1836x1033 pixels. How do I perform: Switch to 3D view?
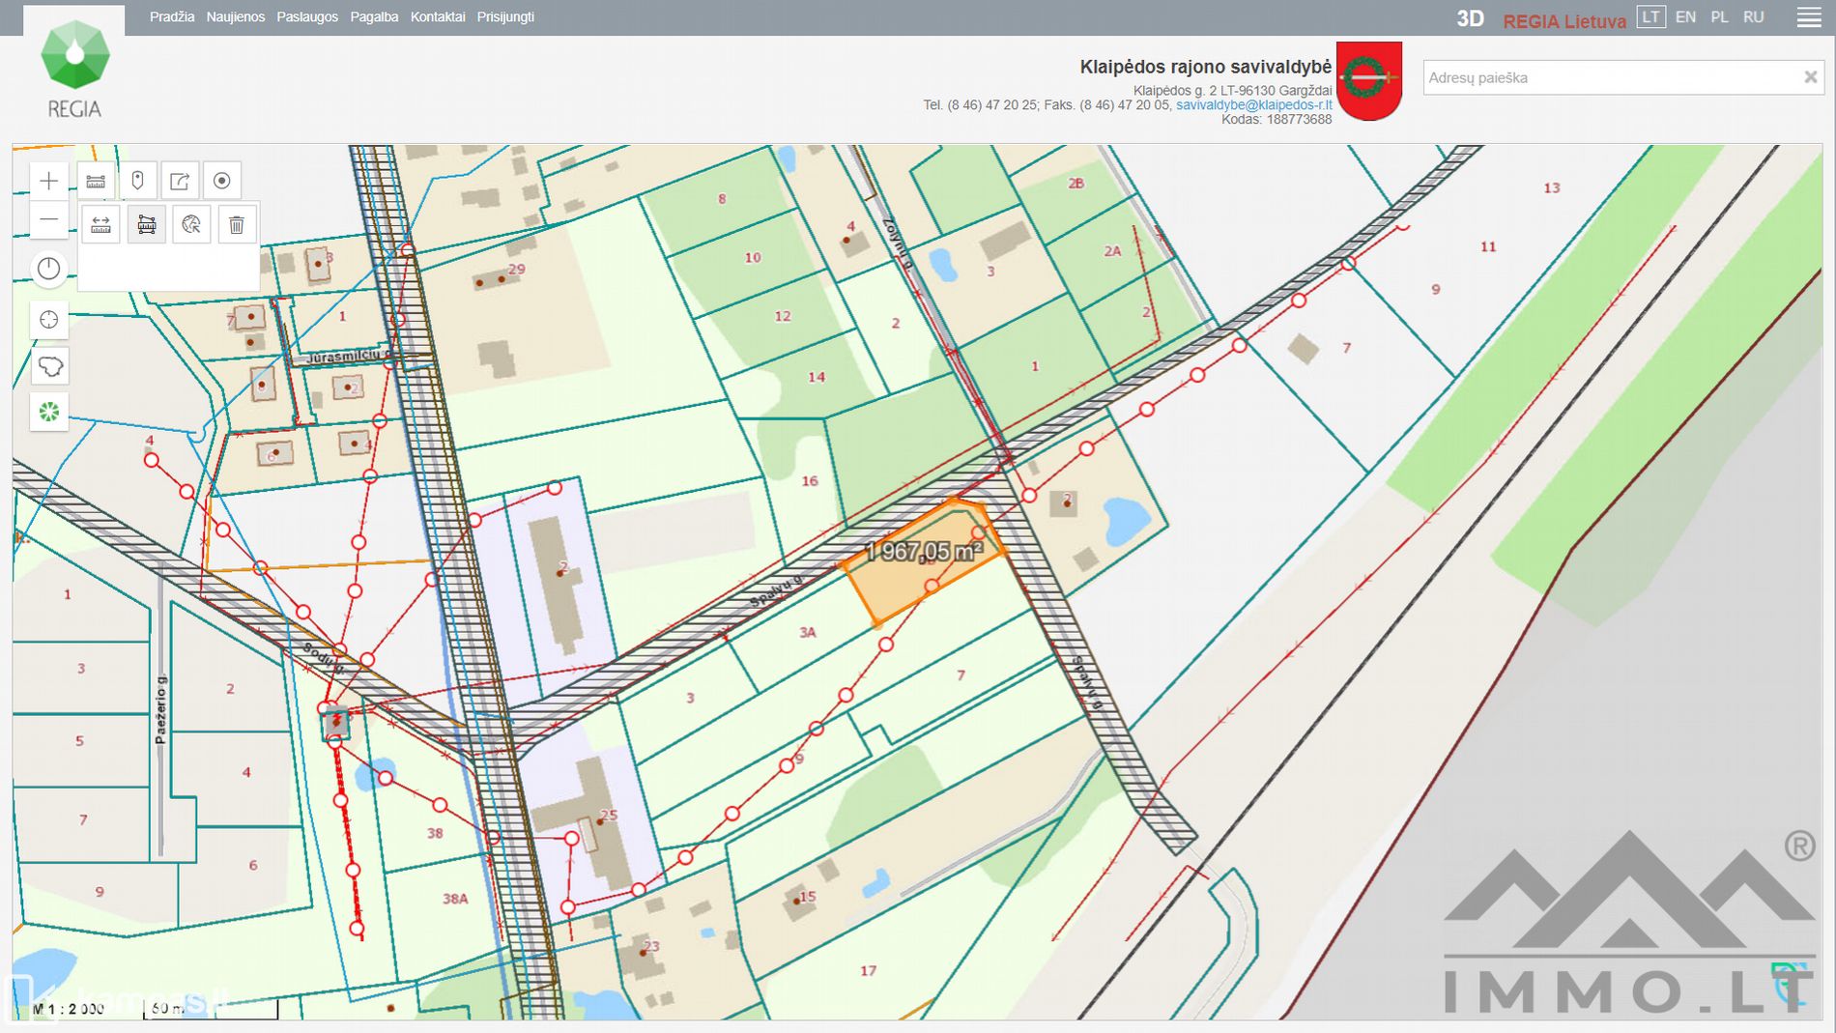tap(1470, 19)
